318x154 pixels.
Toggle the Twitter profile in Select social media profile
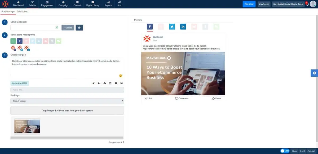pos(32,41)
